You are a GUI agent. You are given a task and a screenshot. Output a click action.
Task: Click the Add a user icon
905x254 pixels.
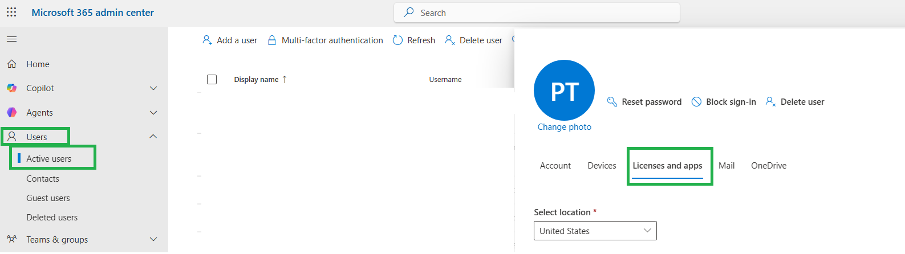click(207, 40)
